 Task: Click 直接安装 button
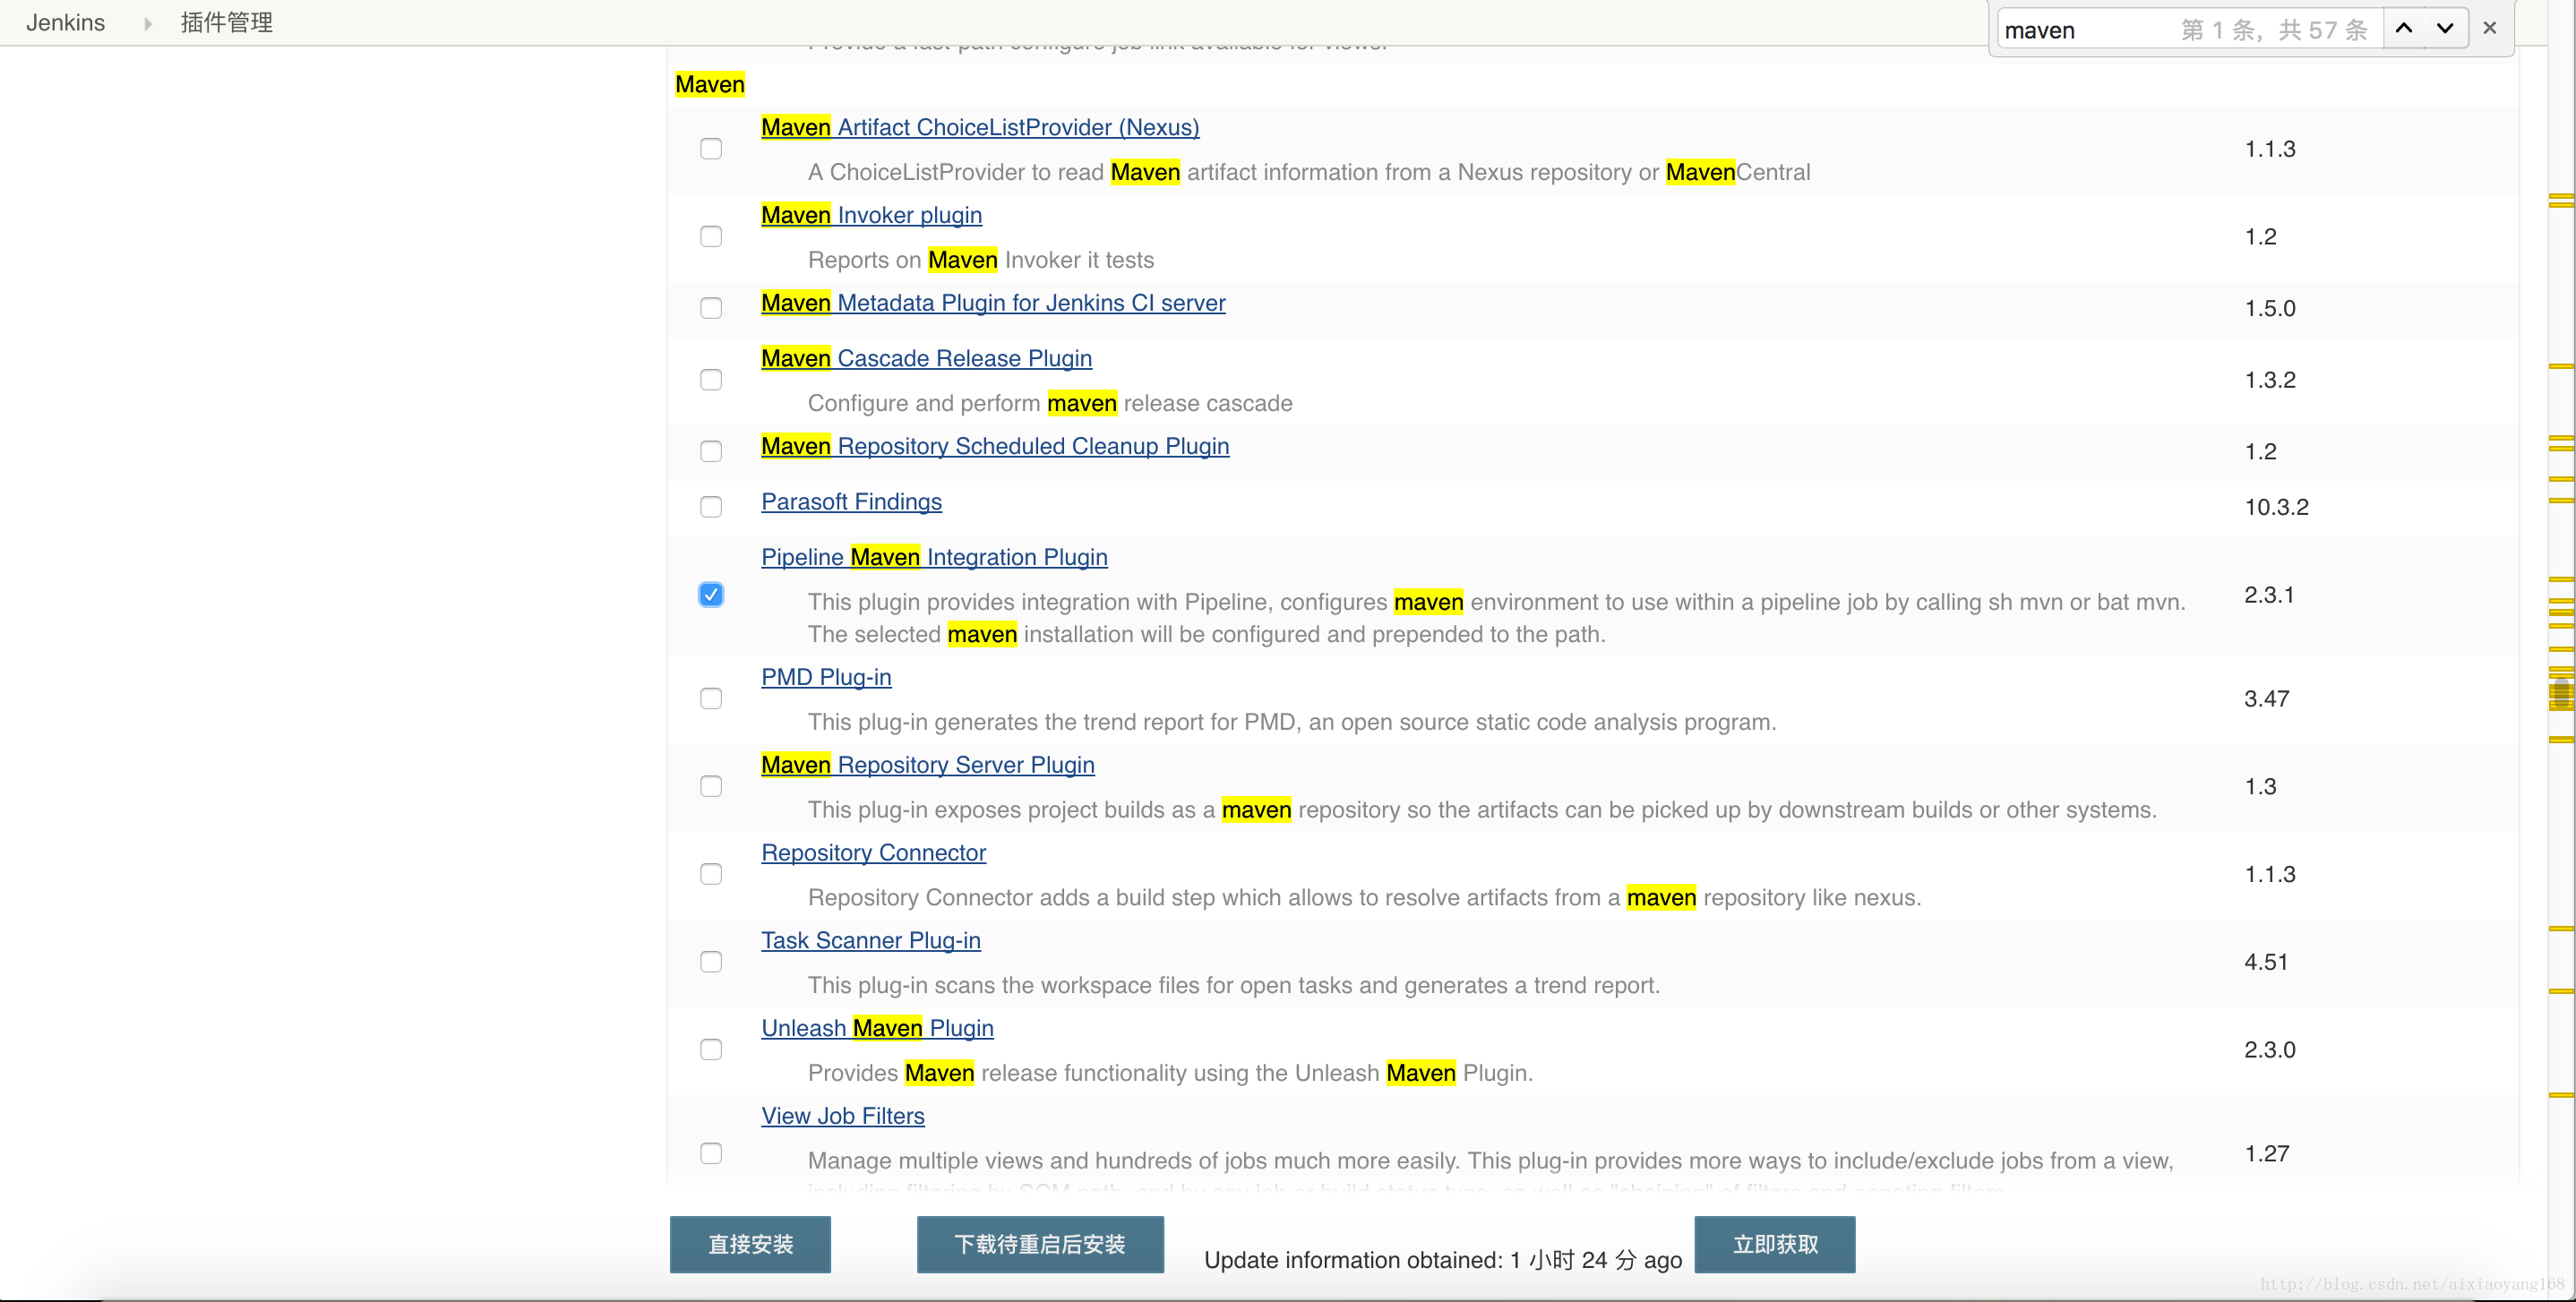pos(750,1244)
